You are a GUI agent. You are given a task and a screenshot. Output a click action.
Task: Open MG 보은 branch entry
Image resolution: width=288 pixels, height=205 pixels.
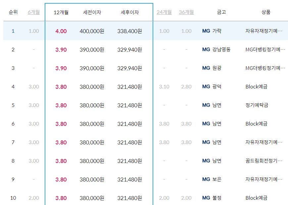(212, 179)
